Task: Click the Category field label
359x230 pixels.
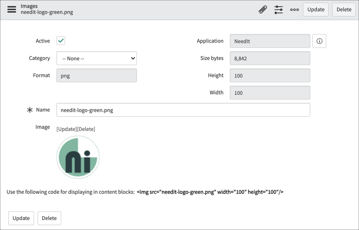Action: (x=39, y=58)
